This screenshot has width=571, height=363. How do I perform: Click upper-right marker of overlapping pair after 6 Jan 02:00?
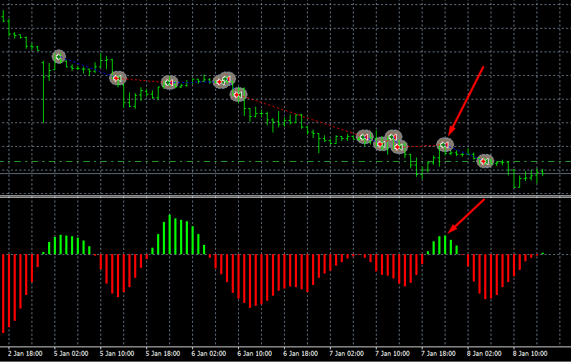(x=228, y=78)
